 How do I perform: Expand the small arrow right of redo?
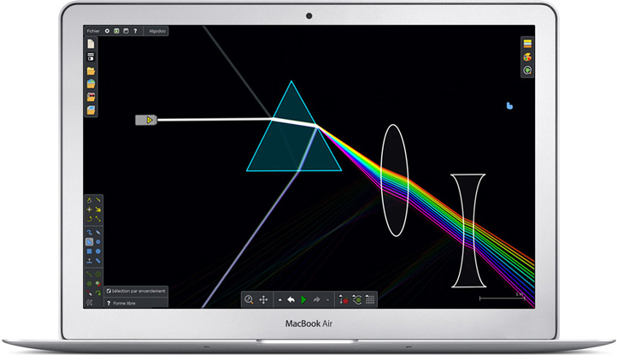pyautogui.click(x=327, y=300)
